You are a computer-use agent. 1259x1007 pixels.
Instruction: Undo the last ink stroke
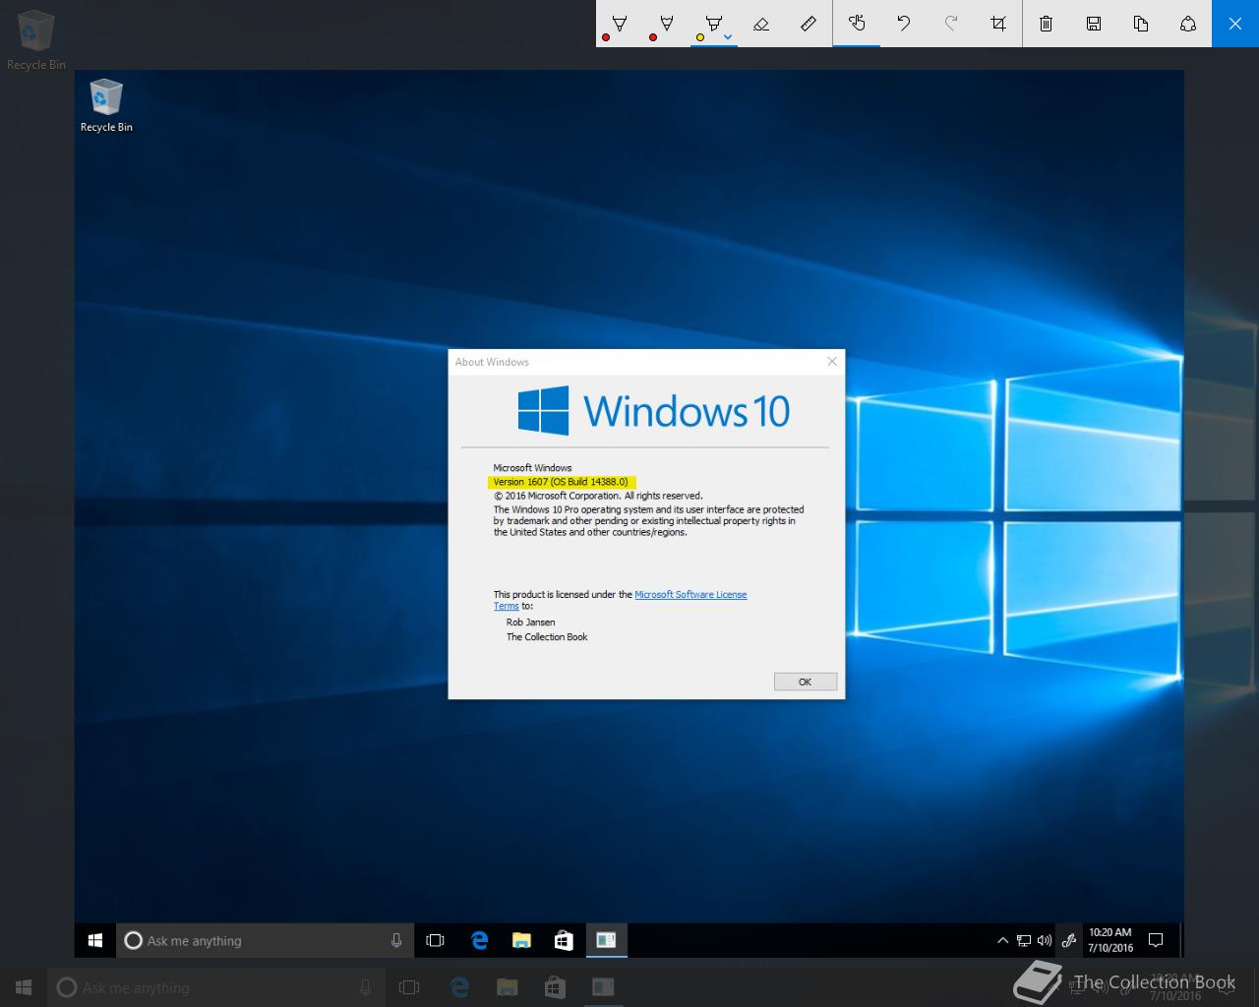click(904, 24)
